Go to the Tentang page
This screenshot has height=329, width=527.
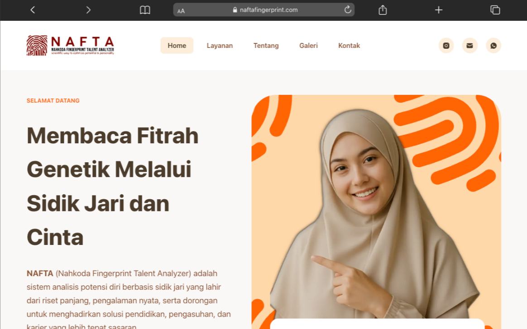click(266, 46)
